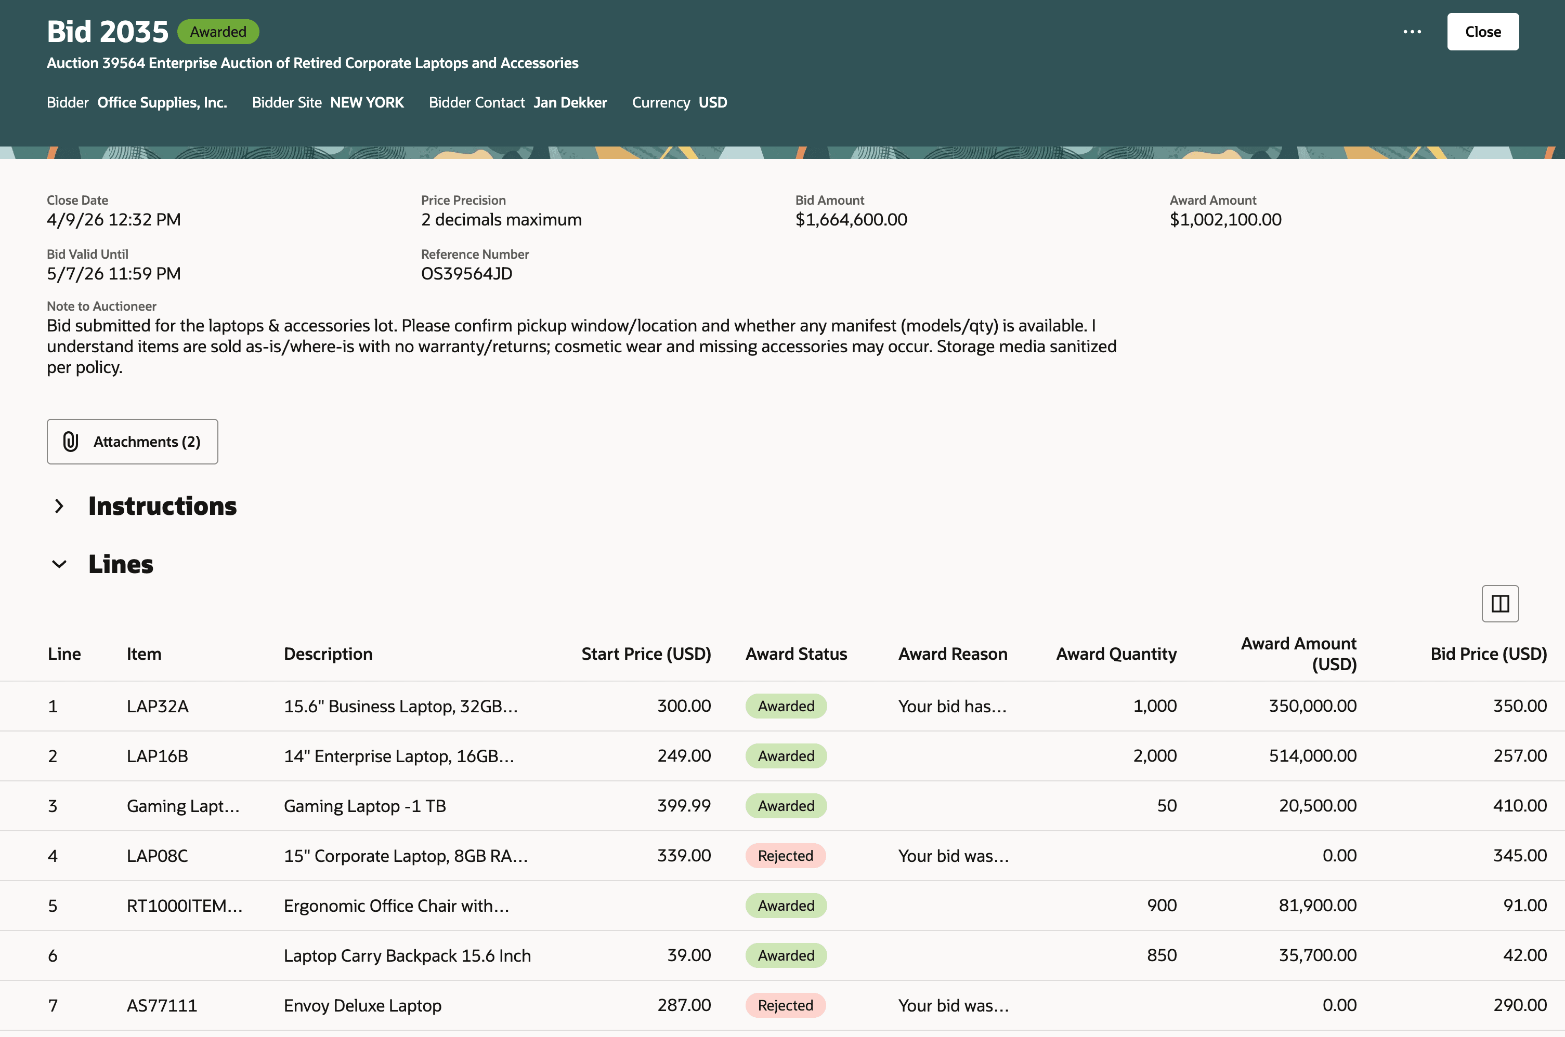Sort by Bid Price (USD) column header
The width and height of the screenshot is (1565, 1037).
(x=1488, y=654)
